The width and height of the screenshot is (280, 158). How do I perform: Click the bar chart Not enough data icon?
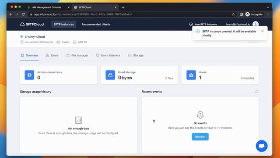pyautogui.click(x=78, y=120)
